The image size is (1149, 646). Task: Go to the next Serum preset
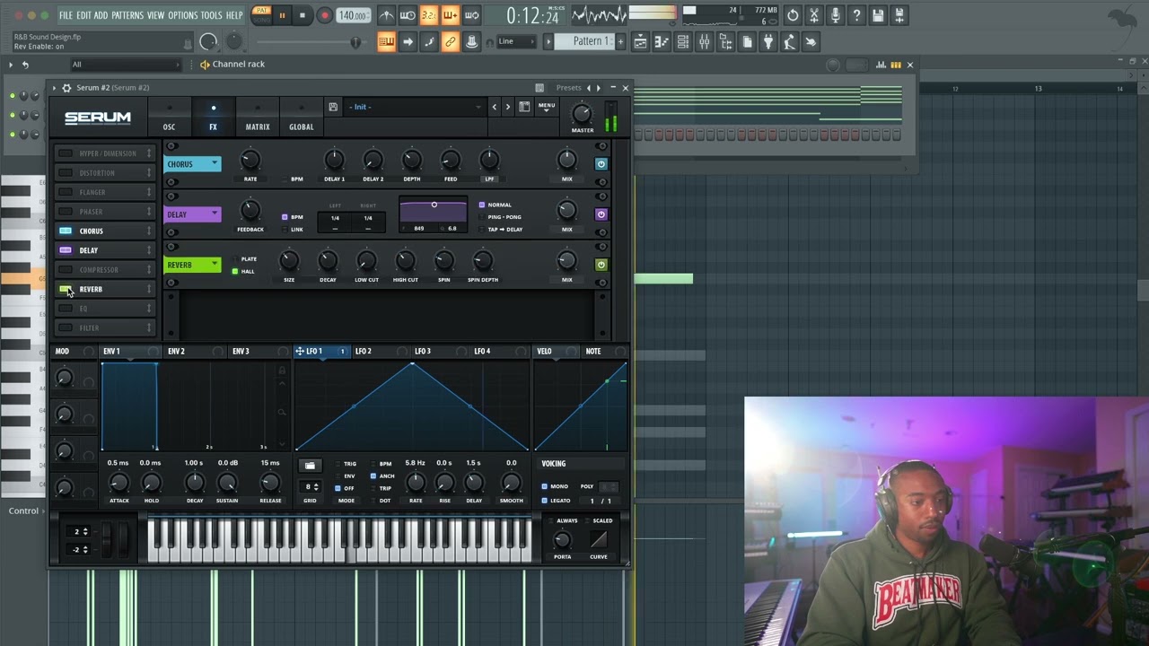pos(507,107)
